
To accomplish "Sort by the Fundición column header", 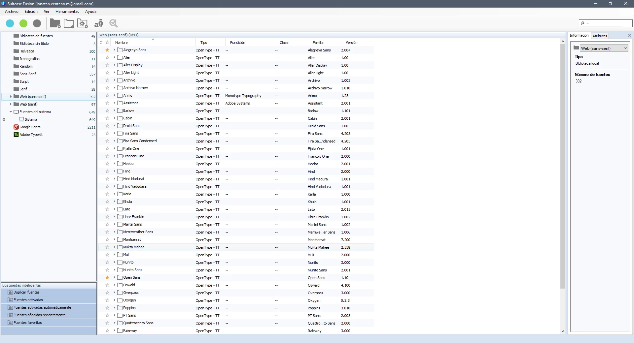I will [250, 43].
